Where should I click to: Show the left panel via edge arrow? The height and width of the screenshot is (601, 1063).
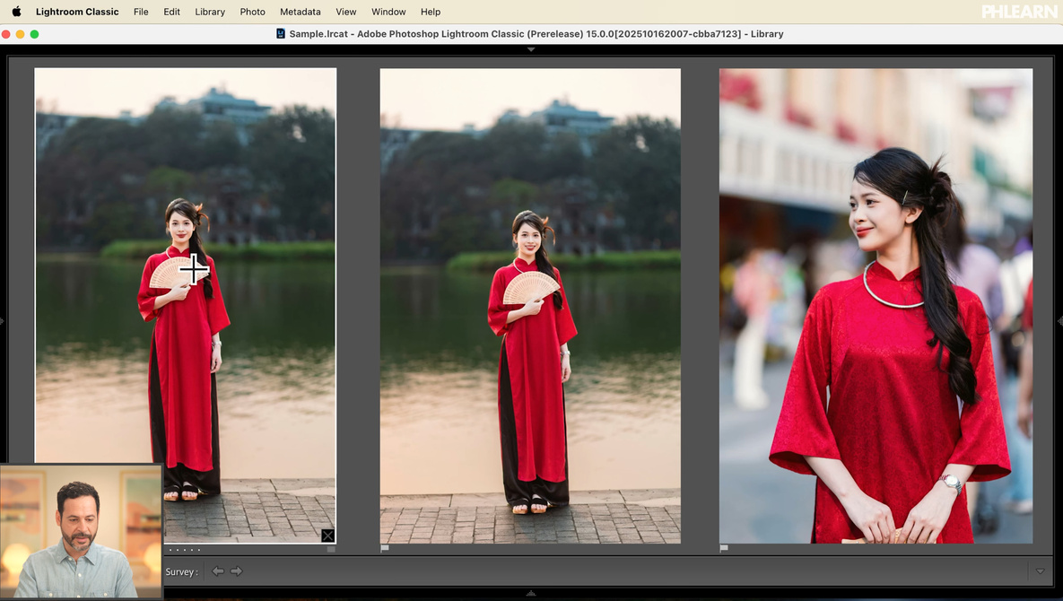click(3, 320)
